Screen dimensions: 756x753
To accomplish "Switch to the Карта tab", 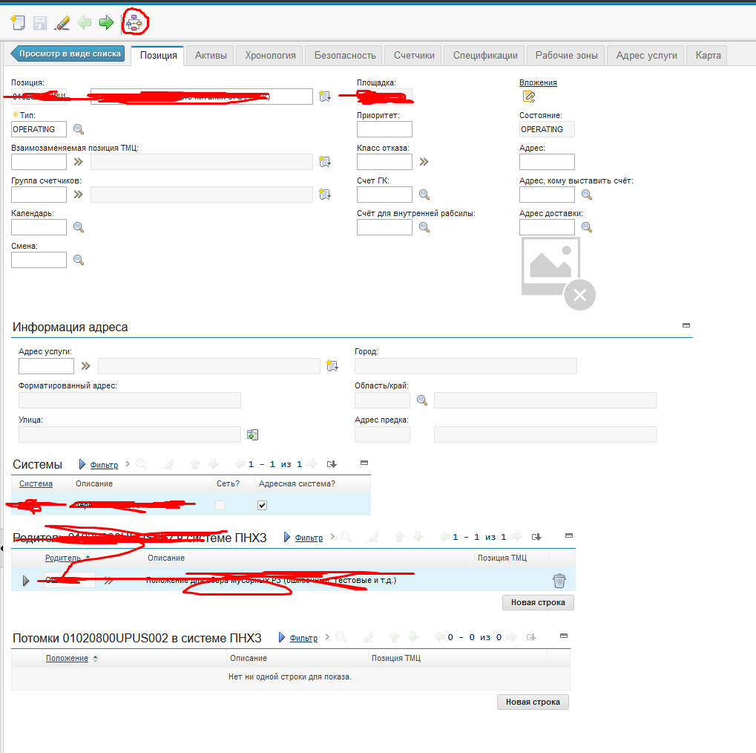I will (708, 56).
